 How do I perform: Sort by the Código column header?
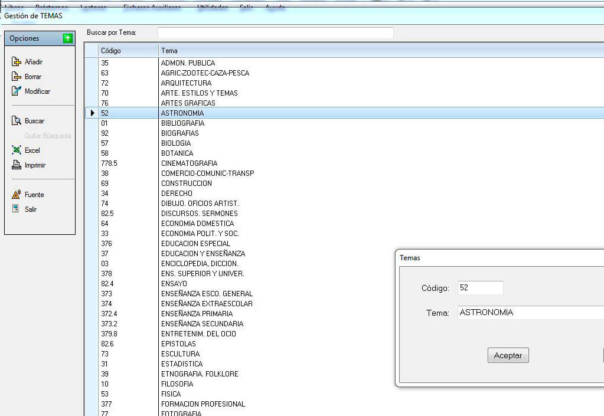point(128,51)
